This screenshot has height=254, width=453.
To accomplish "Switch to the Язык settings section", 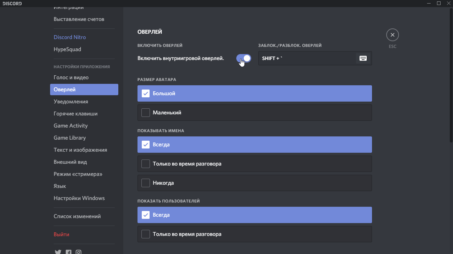I will pos(60,186).
